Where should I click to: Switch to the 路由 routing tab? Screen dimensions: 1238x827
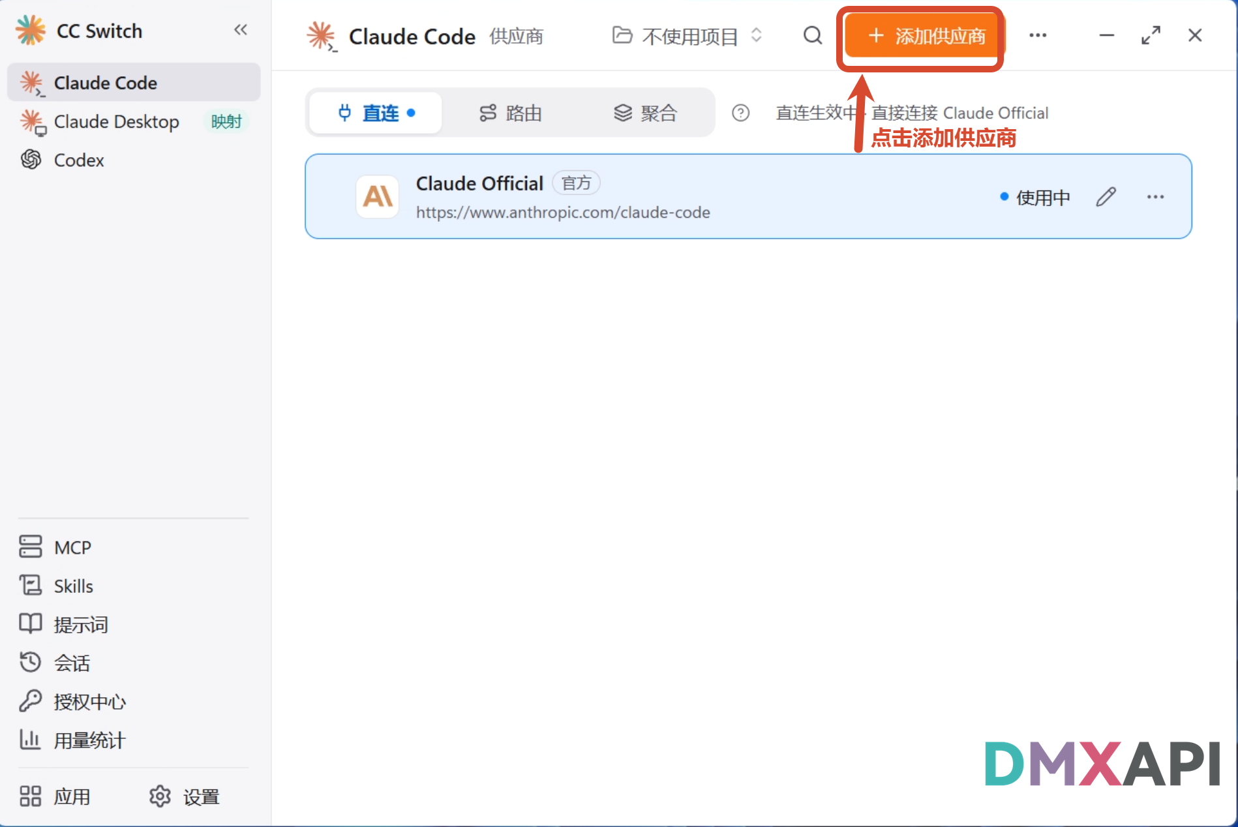coord(511,113)
